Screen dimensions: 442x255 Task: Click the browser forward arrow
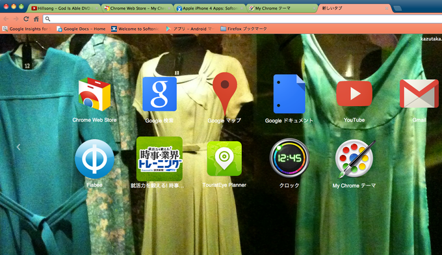tap(16, 19)
